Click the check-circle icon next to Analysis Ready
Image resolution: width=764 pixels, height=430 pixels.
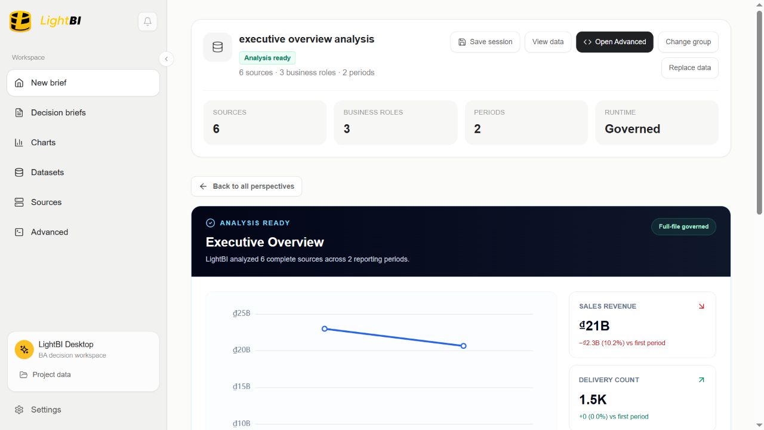210,223
